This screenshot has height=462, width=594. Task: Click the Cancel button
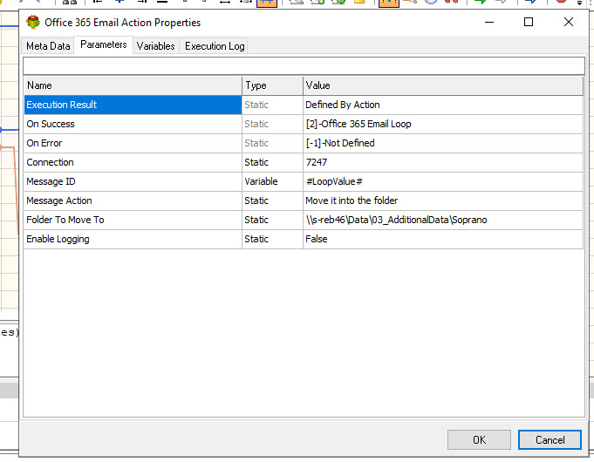click(x=550, y=439)
